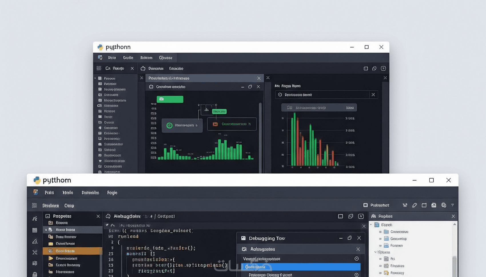
Task: Click the clock icon in the upper window toolbar
Action: [x=383, y=68]
